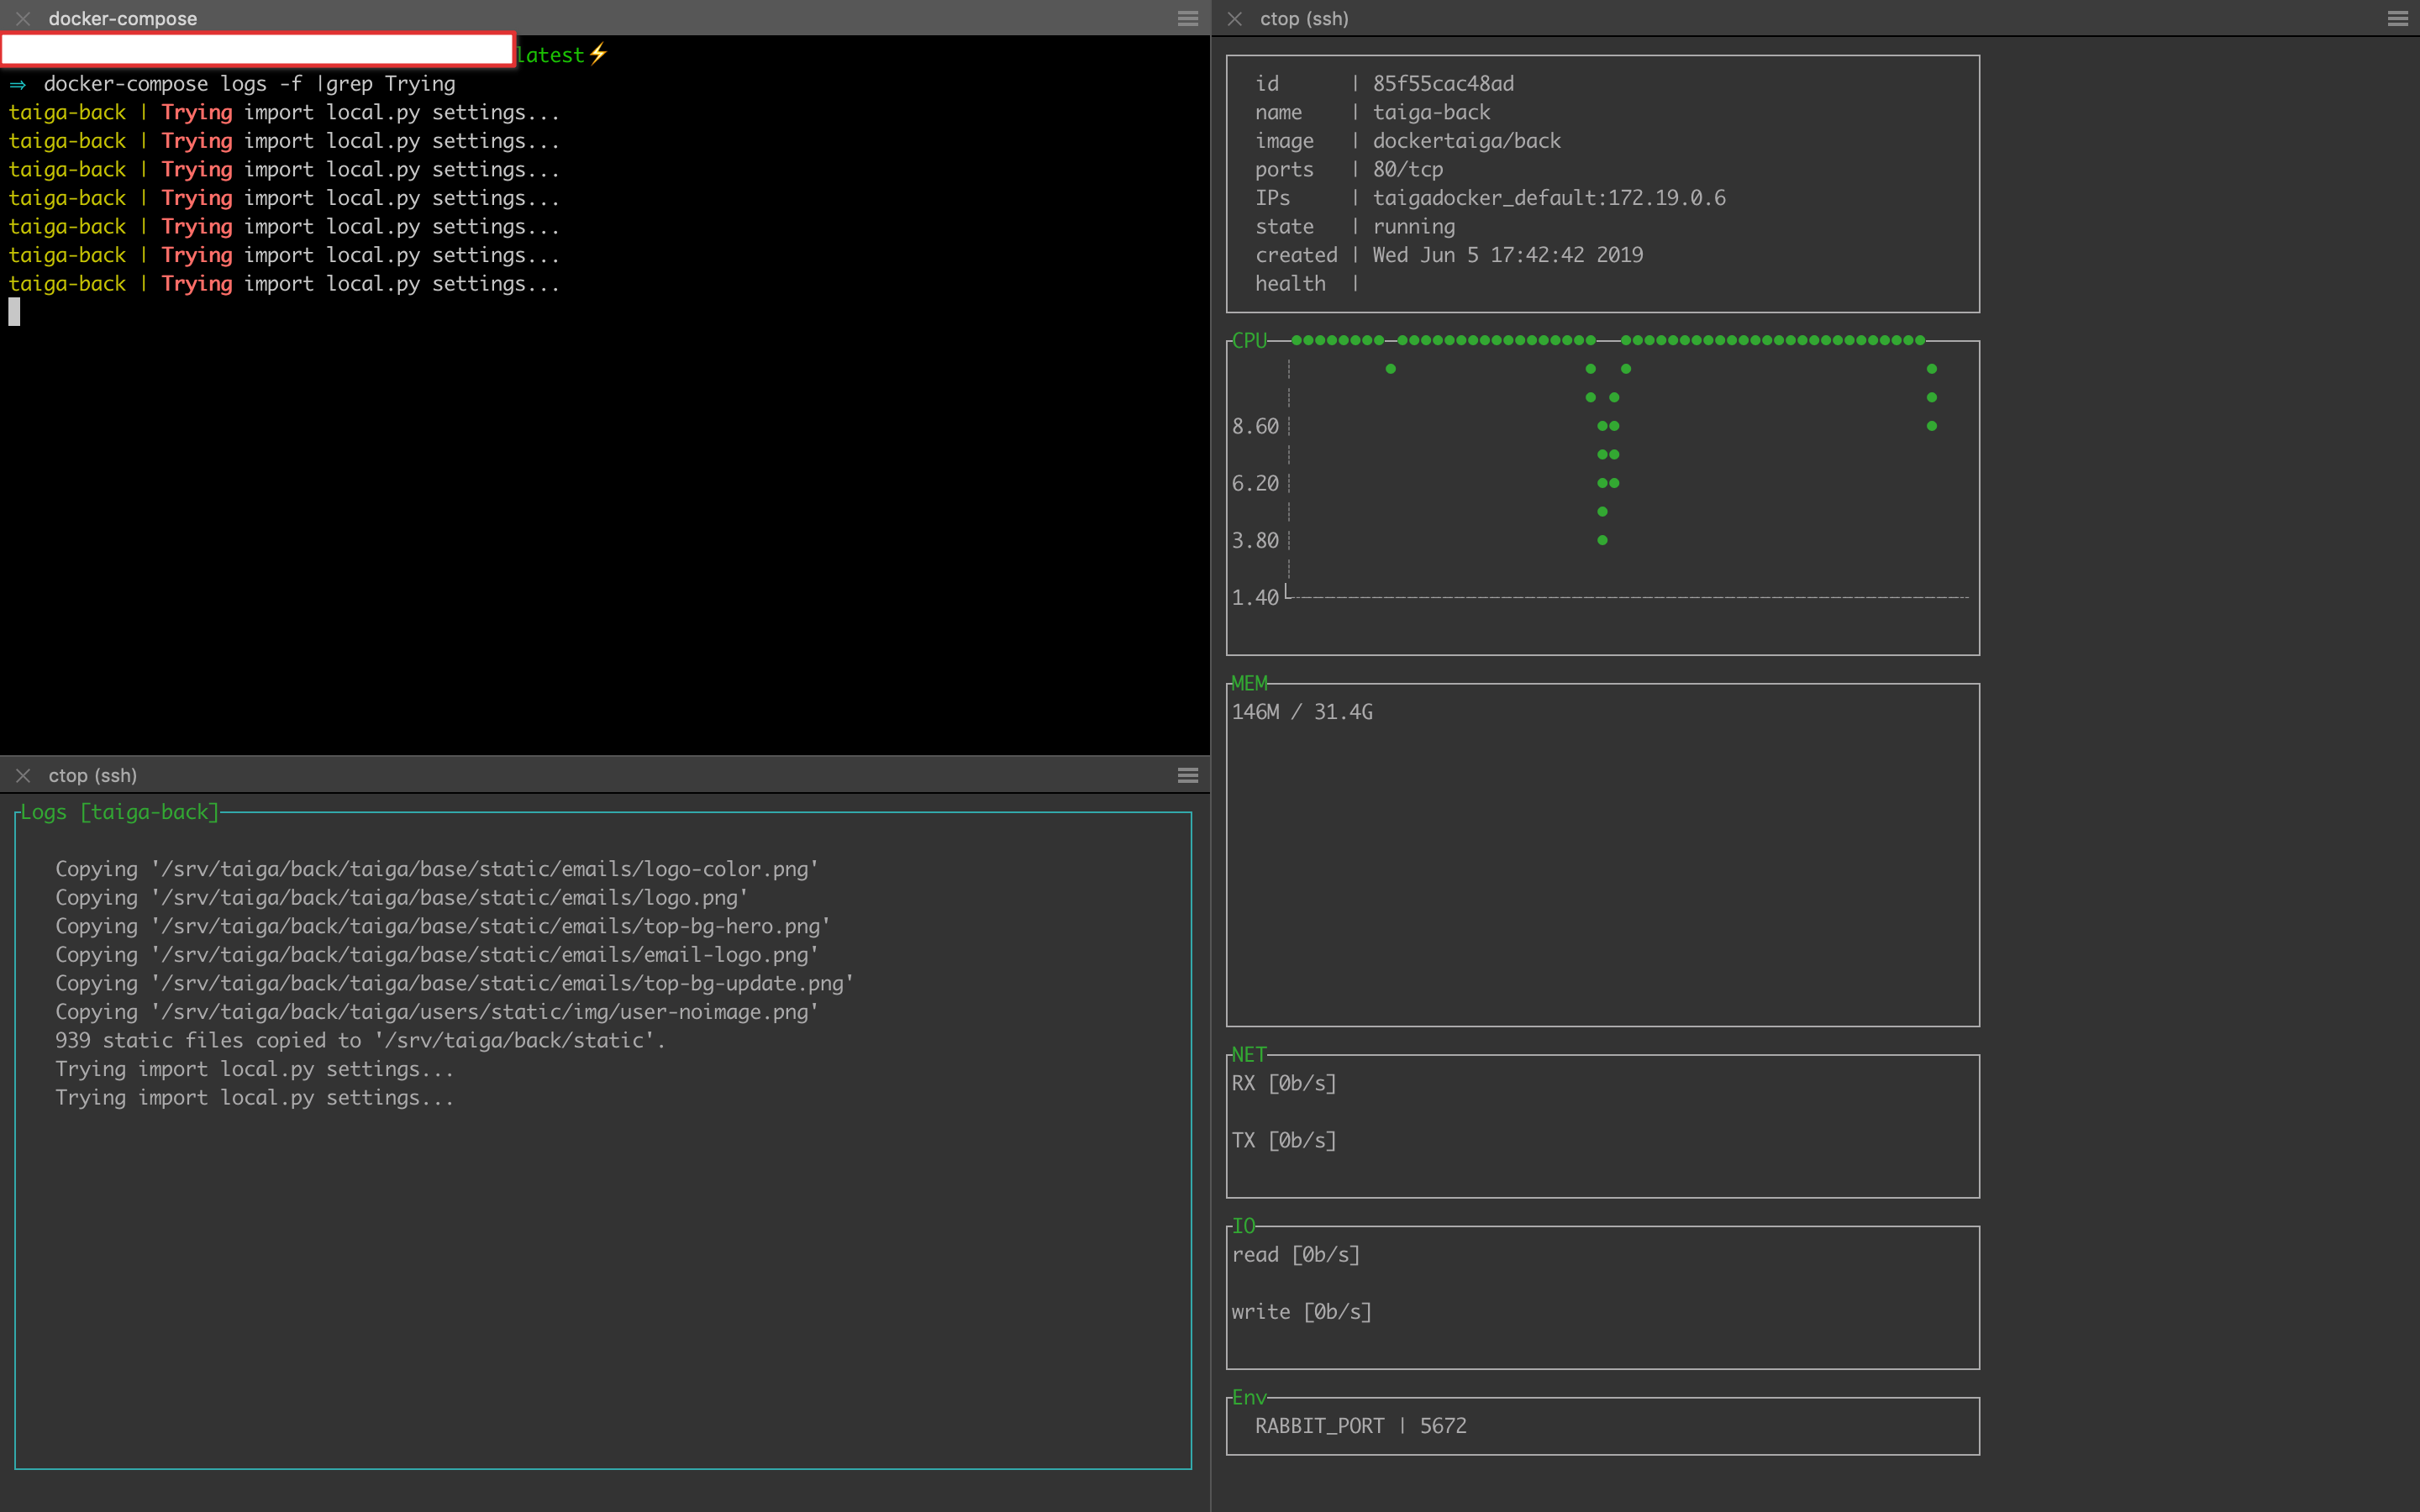Click the RABBIT_PORT environment variable
The image size is (2420, 1512).
[x=1320, y=1426]
